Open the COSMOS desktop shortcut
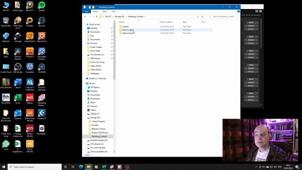This screenshot has width=302, height=170. [x=42, y=68]
